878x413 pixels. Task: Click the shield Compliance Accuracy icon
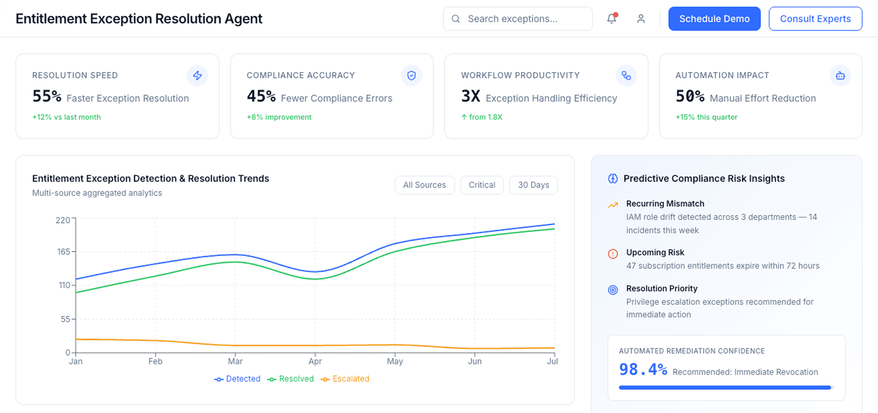pyautogui.click(x=412, y=75)
